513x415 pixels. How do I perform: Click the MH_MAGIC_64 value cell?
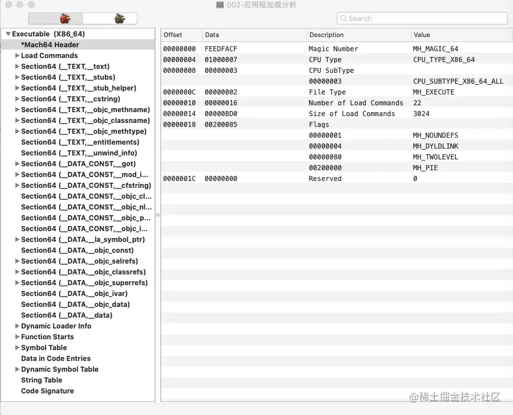click(435, 49)
